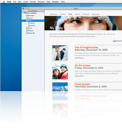Screen dimensions: 122x128
Task: Open the Insert menu
Action: [26, 2]
